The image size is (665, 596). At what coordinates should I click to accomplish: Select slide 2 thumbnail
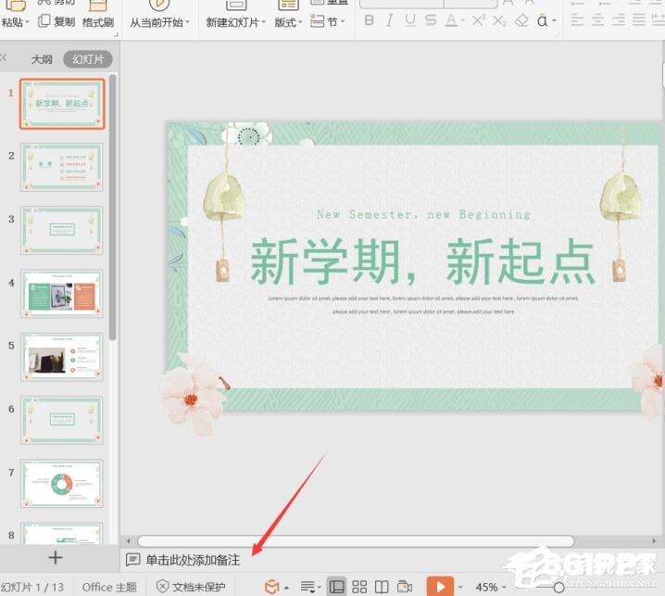62,167
